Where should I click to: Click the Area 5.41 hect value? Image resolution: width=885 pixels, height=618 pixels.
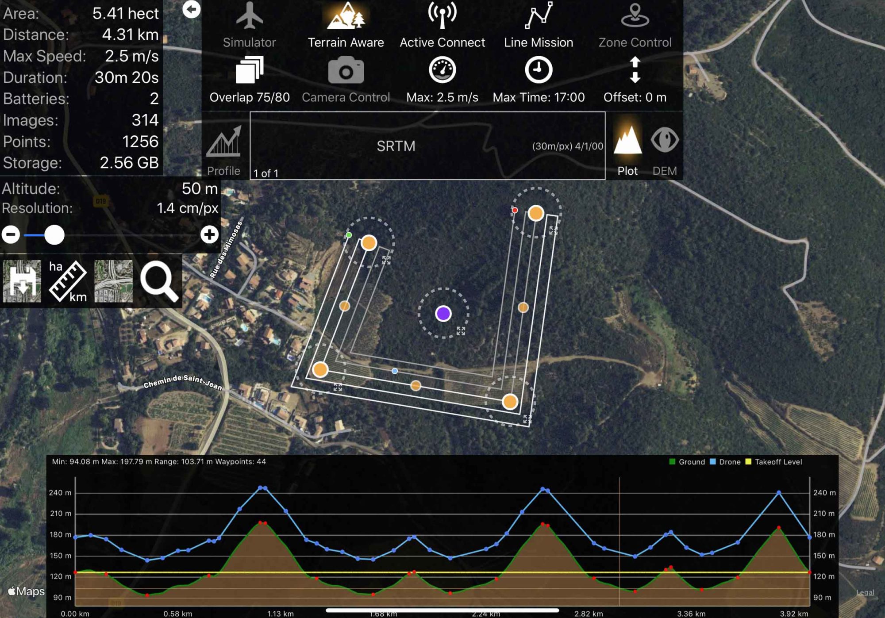coord(125,13)
